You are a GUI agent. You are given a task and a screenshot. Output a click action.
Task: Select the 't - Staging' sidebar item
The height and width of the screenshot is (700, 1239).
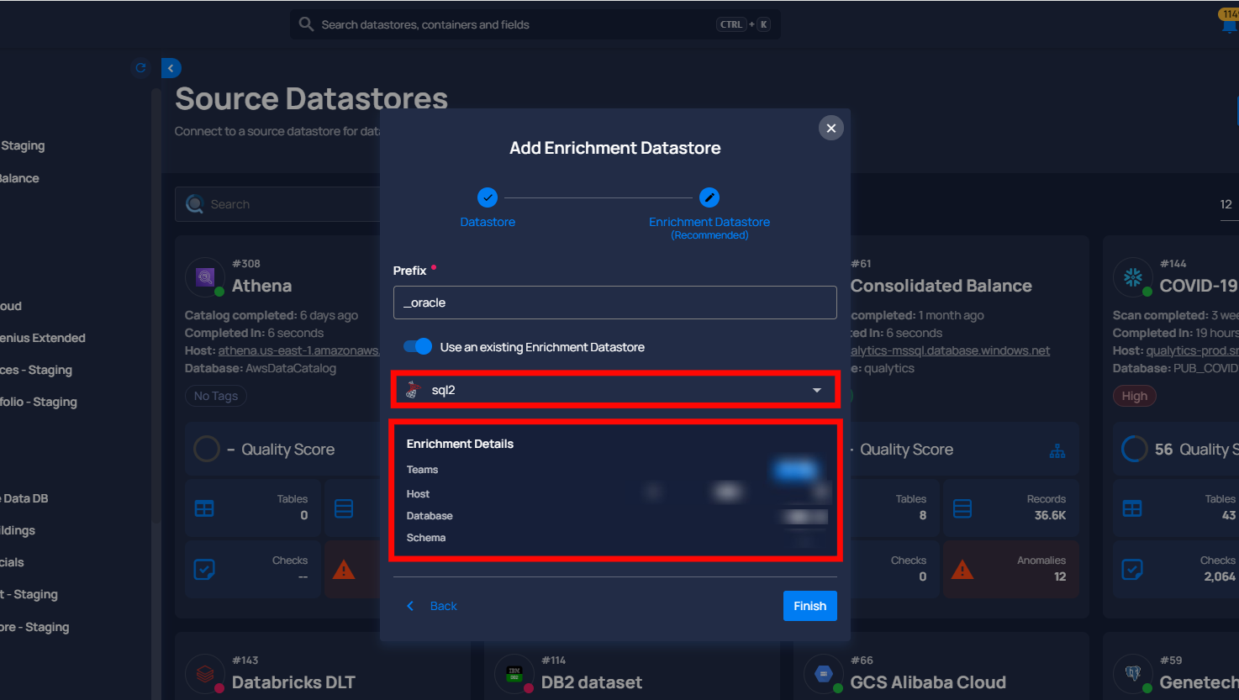pyautogui.click(x=29, y=594)
